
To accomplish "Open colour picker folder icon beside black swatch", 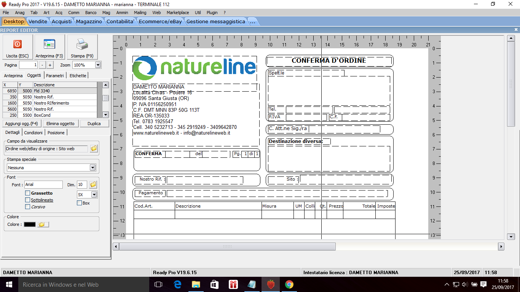I will pyautogui.click(x=43, y=224).
